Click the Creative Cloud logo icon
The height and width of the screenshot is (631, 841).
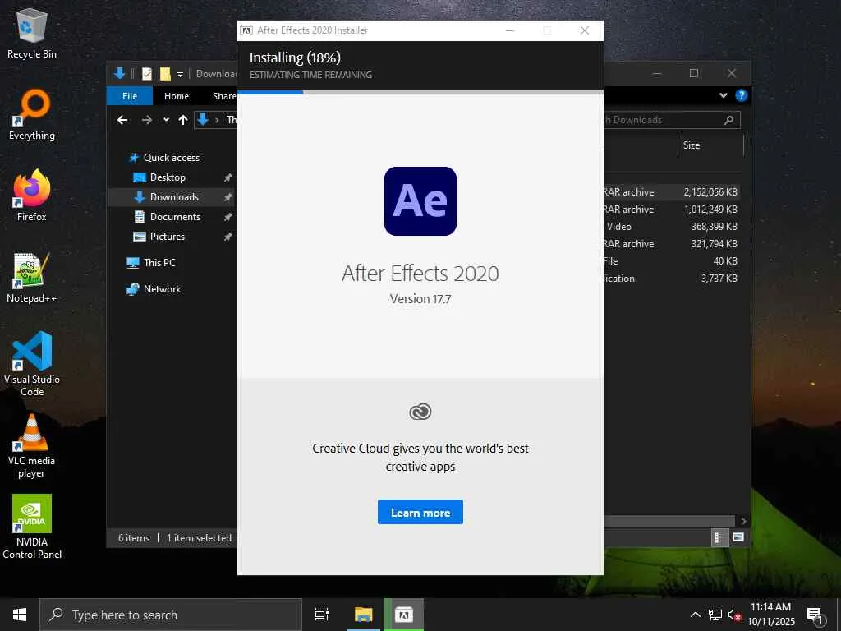click(x=420, y=412)
